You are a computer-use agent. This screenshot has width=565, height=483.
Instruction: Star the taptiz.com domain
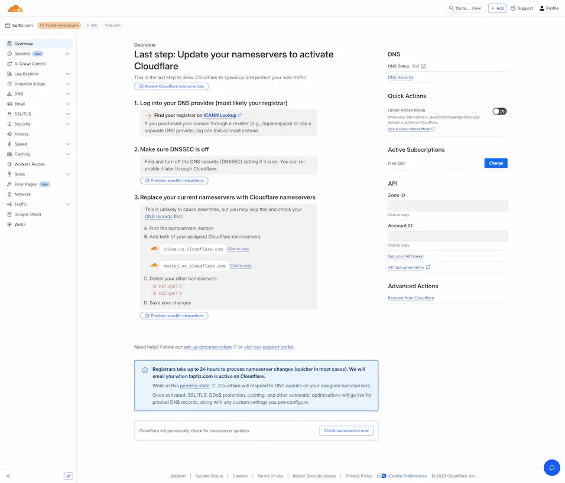click(92, 25)
